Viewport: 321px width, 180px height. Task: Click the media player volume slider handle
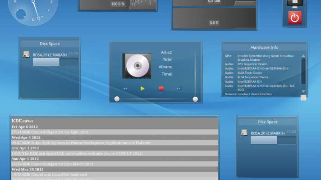pos(195,99)
